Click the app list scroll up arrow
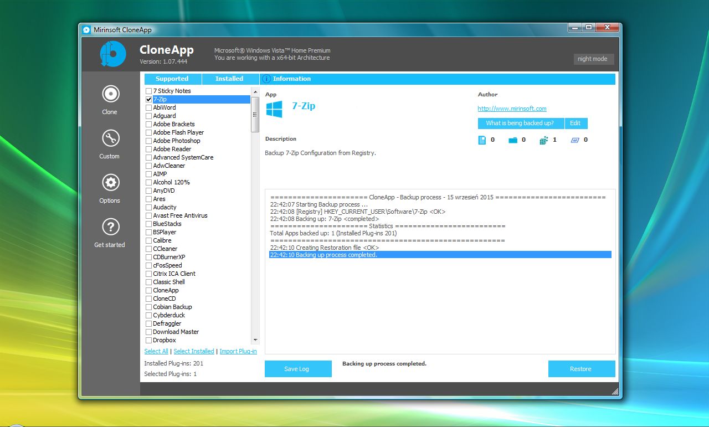The height and width of the screenshot is (427, 709). tap(255, 91)
